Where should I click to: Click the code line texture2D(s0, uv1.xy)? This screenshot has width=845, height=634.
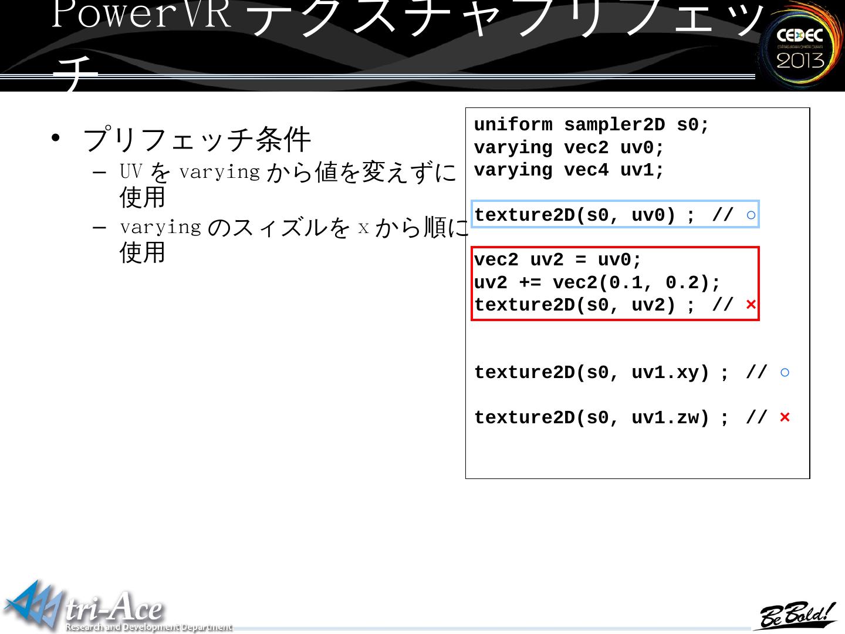click(x=632, y=373)
